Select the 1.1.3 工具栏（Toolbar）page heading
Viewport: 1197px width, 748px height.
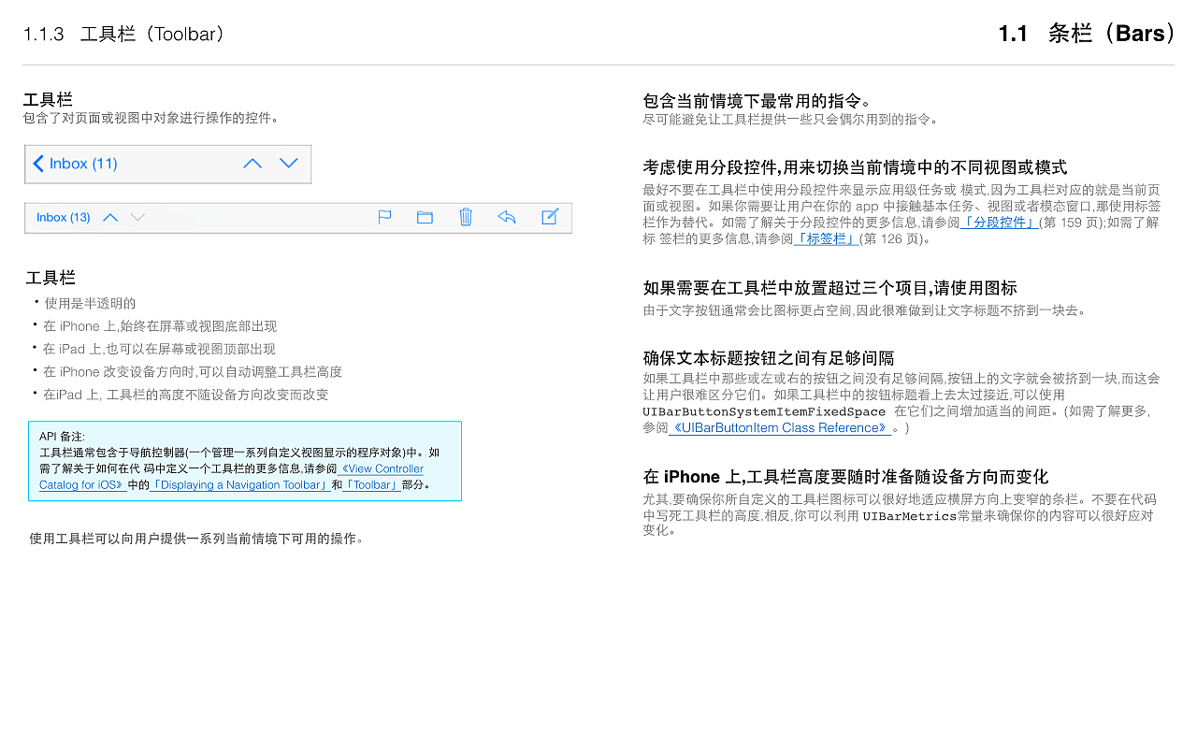123,33
